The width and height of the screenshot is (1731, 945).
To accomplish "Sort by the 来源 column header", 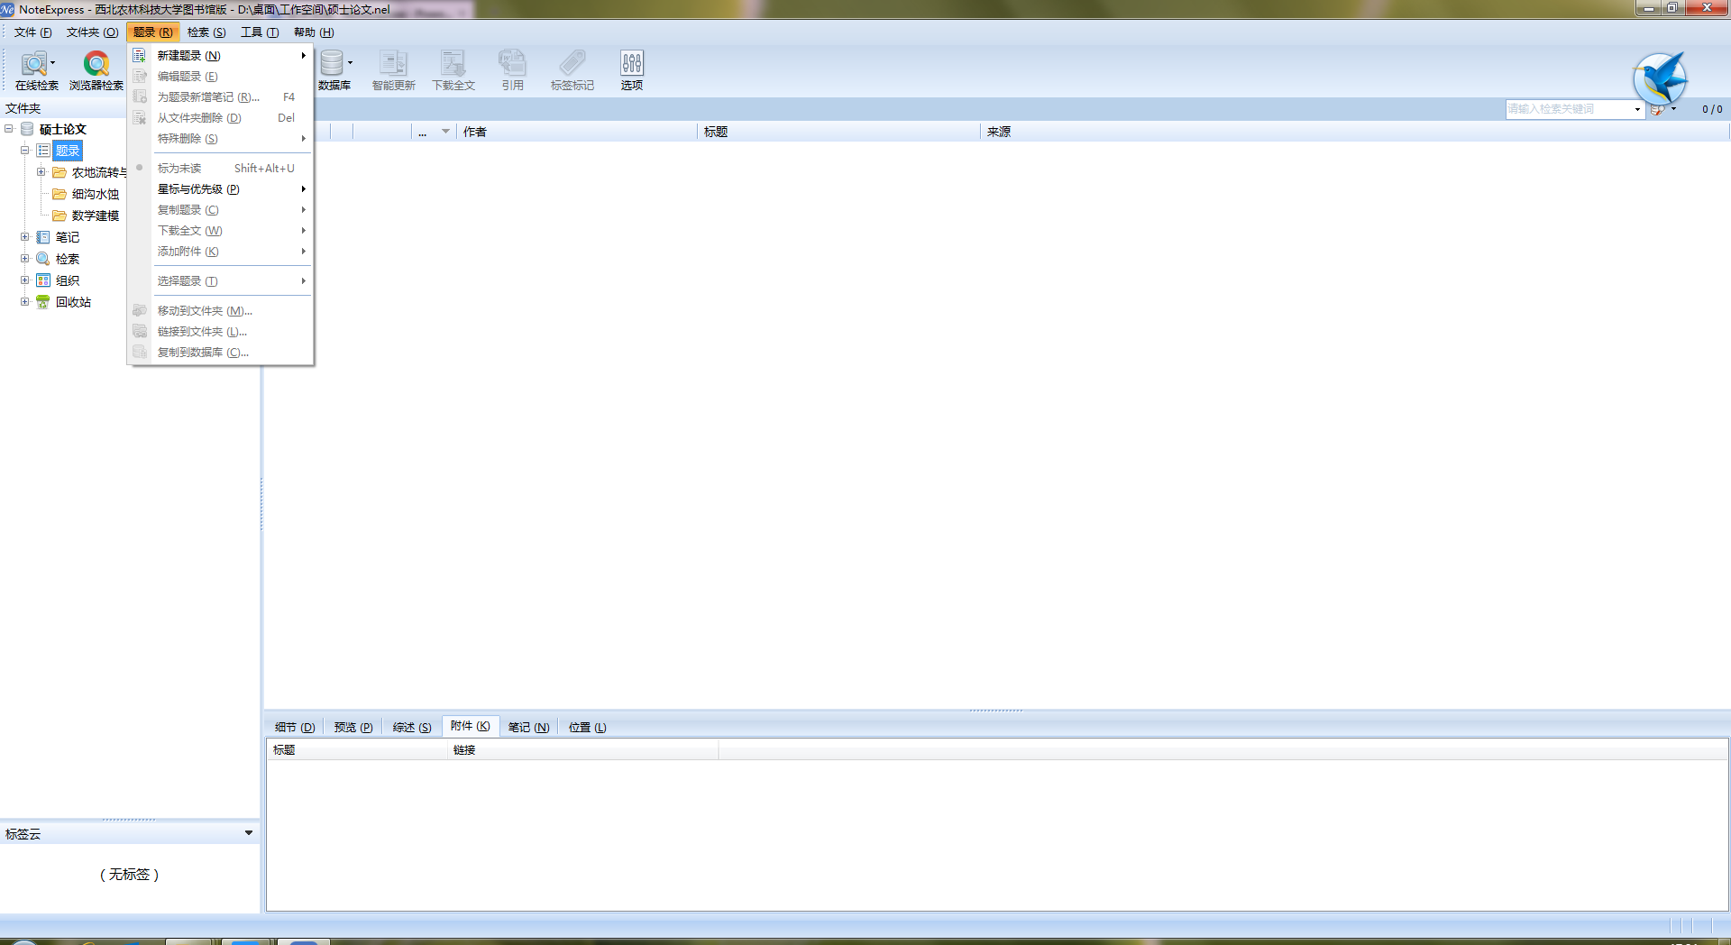I will click(1354, 132).
